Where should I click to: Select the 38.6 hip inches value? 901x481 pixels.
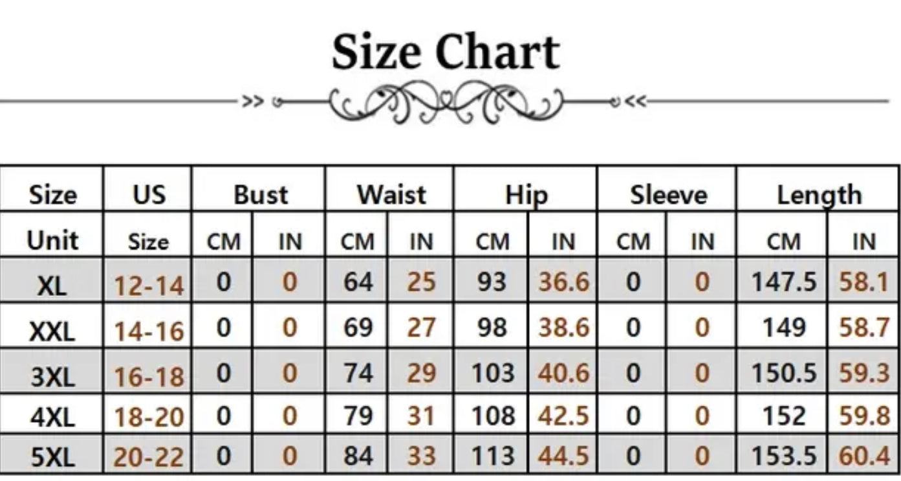point(563,328)
